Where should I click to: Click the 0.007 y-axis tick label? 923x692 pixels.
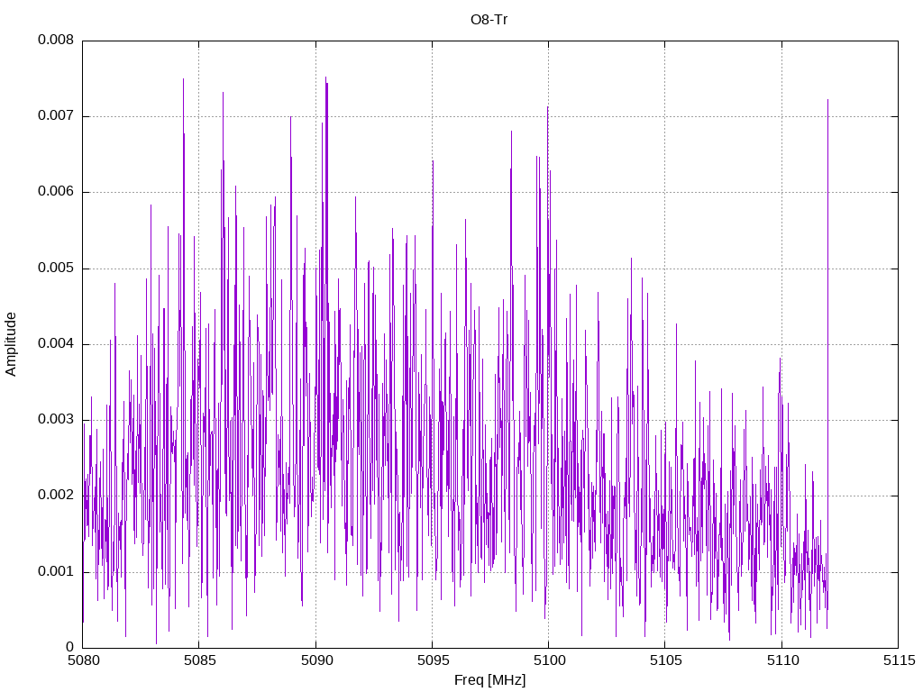click(56, 116)
